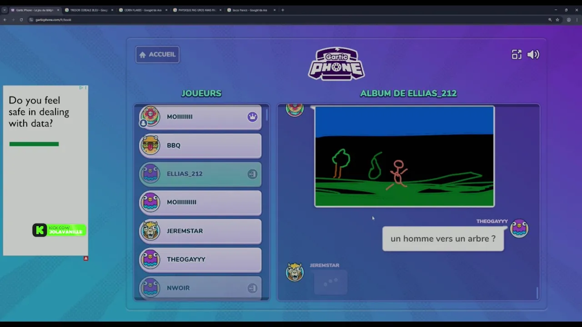Image resolution: width=582 pixels, height=327 pixels.
Task: Click the browser forward arrow
Action: [x=13, y=20]
